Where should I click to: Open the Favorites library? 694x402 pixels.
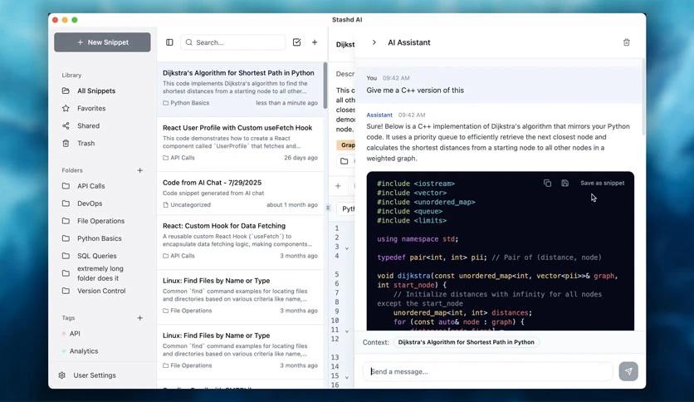tap(91, 108)
